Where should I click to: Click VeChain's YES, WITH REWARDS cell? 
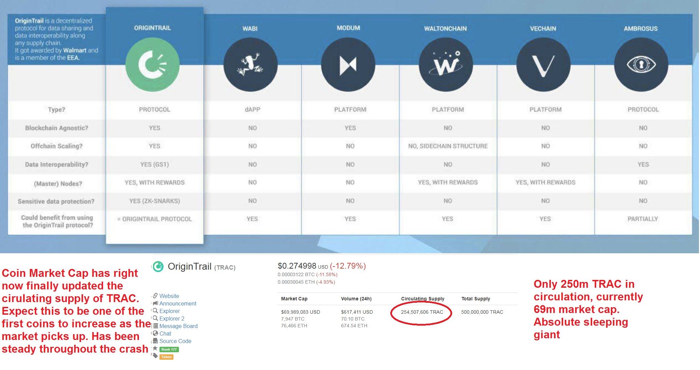pos(545,182)
